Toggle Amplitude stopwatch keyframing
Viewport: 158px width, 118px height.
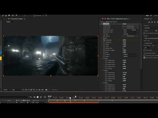[x=104, y=40]
